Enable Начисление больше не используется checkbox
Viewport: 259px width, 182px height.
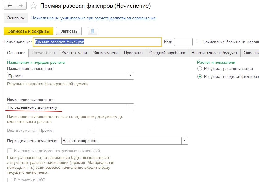pos(199,42)
